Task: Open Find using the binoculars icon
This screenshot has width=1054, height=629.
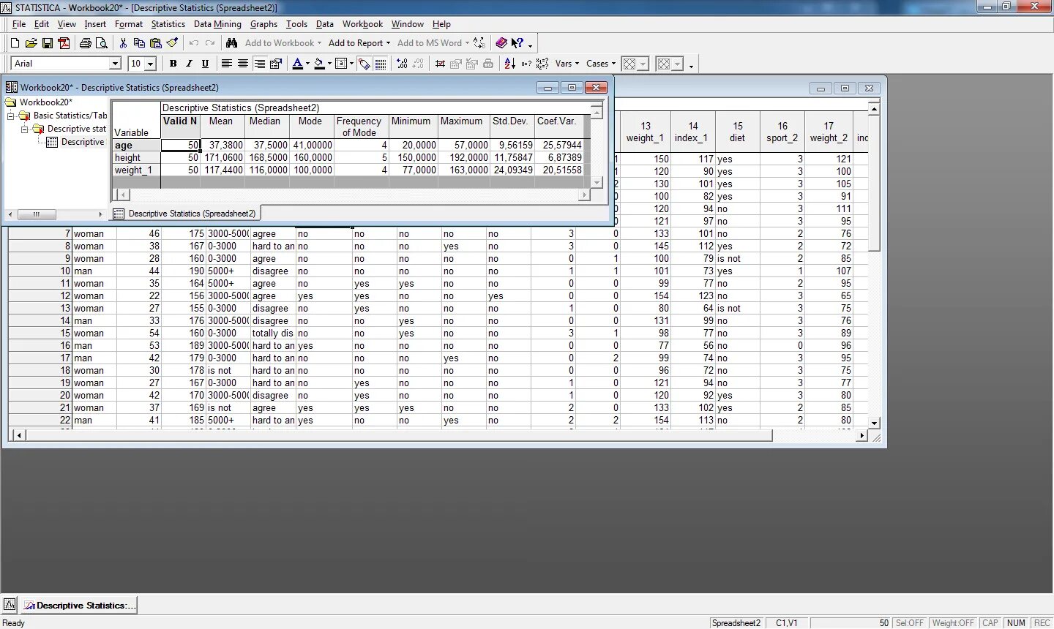Action: [x=231, y=43]
